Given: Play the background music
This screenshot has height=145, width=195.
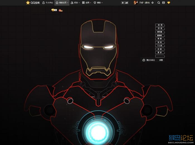Looking at the screenshot, I should click(123, 3).
